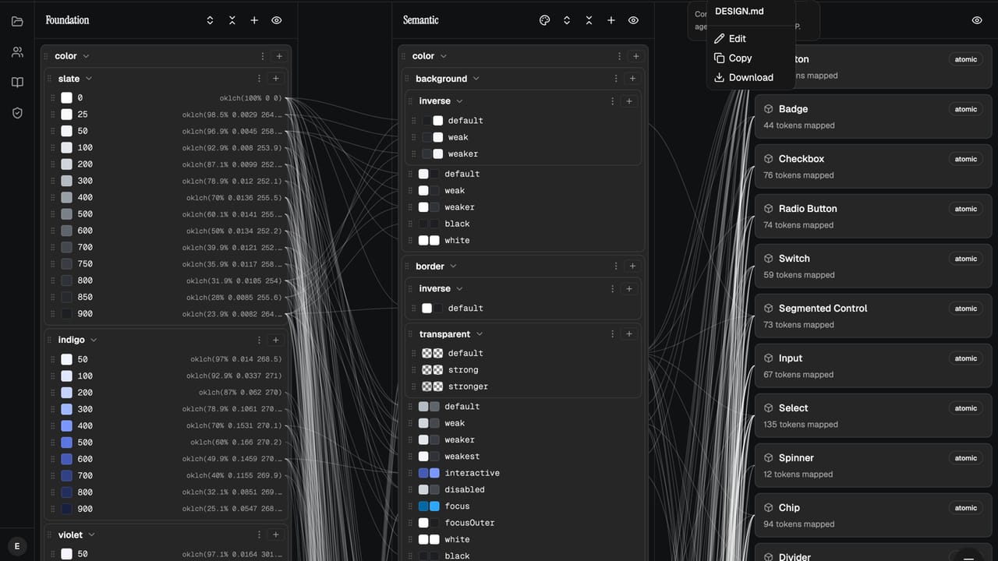The image size is (998, 561).
Task: Select slate 900 token row
Action: [167, 314]
